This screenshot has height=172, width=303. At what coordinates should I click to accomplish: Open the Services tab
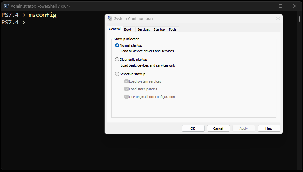144,29
